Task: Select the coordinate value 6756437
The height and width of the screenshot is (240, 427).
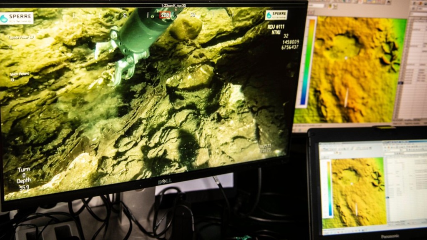Action: (290, 47)
